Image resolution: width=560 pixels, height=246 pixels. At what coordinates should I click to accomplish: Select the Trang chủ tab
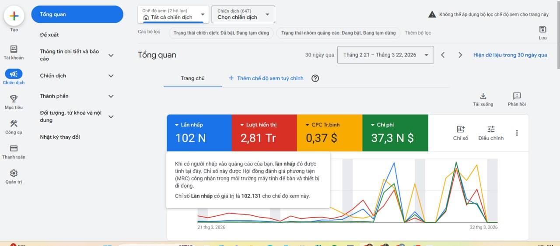(193, 78)
